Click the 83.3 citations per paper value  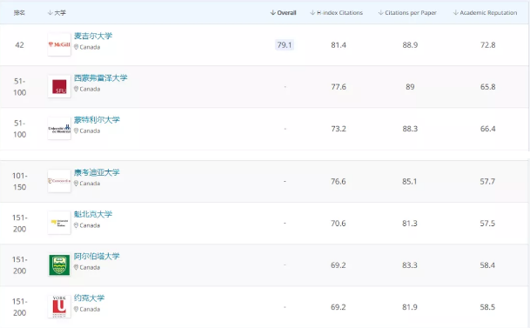click(x=409, y=265)
